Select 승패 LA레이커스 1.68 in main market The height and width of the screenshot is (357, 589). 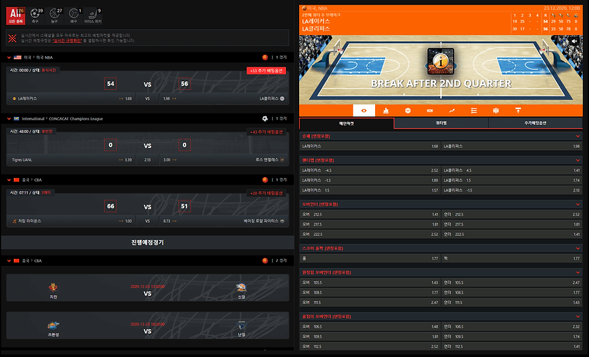[x=370, y=146]
